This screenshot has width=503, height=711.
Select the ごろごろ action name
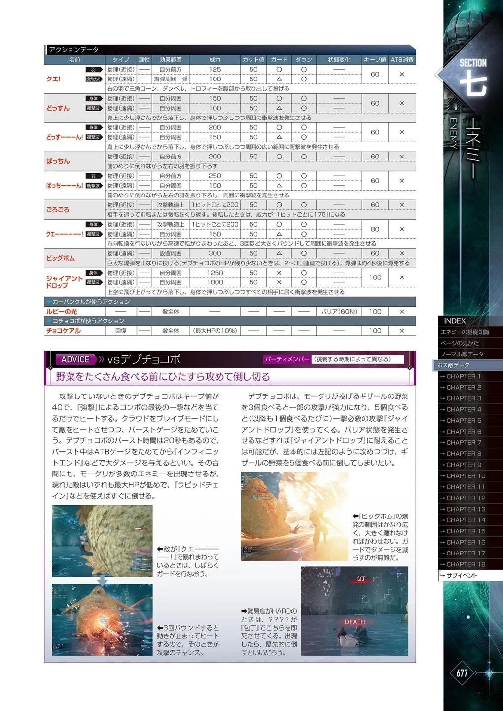pos(58,210)
